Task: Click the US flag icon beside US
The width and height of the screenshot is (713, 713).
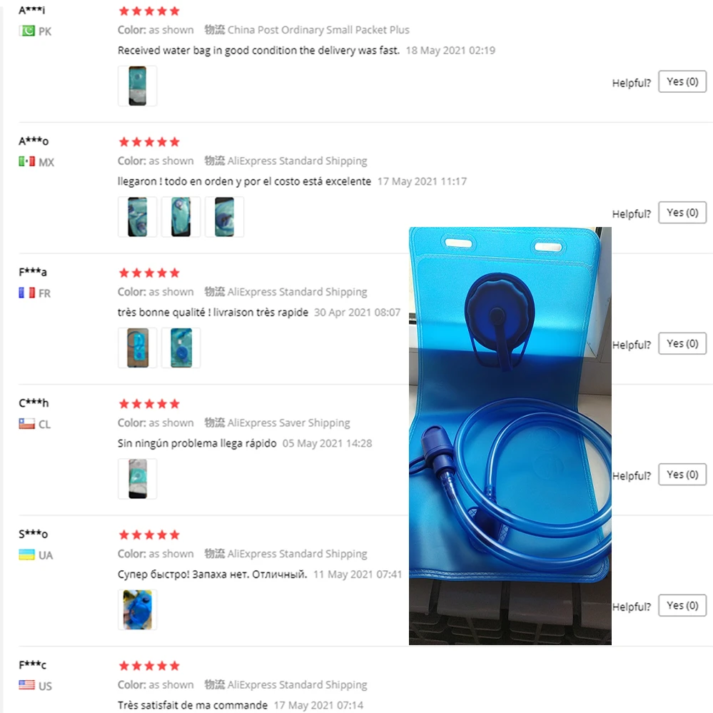Action: 27,685
